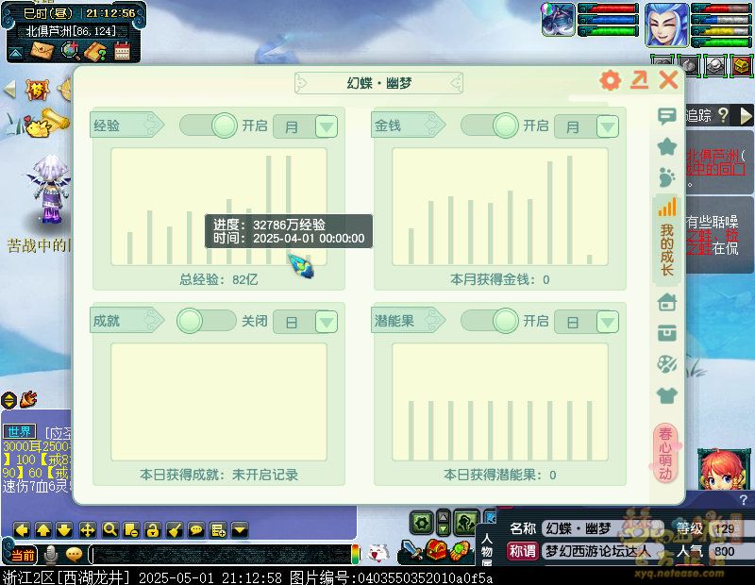755x585 pixels.
Task: Click the chat add-list icon
Action: pos(218,530)
